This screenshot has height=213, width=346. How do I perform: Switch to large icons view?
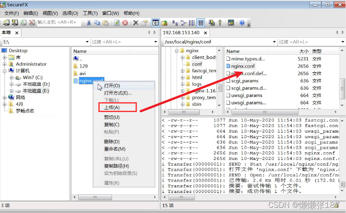175,23
